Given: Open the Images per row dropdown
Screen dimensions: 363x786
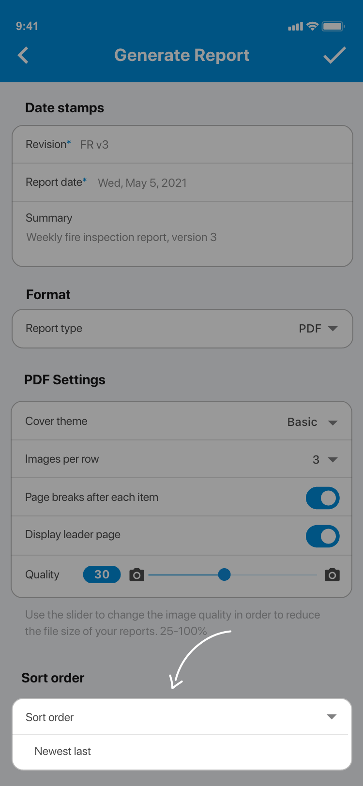Looking at the screenshot, I should [x=325, y=460].
